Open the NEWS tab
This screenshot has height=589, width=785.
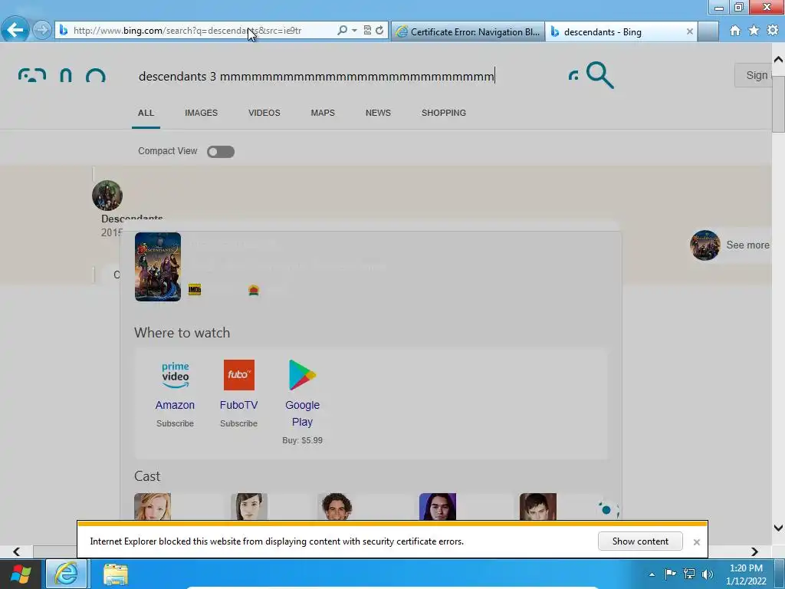tap(378, 114)
